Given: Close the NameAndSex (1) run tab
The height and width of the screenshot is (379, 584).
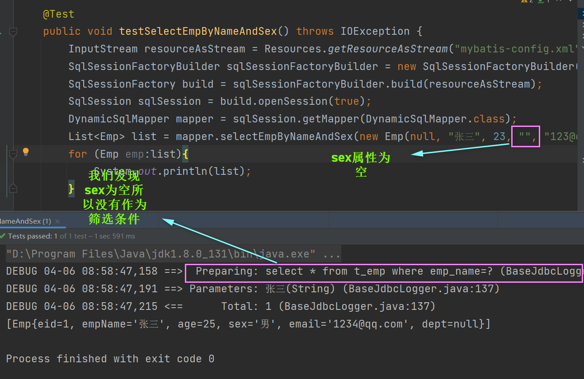Looking at the screenshot, I should point(57,221).
